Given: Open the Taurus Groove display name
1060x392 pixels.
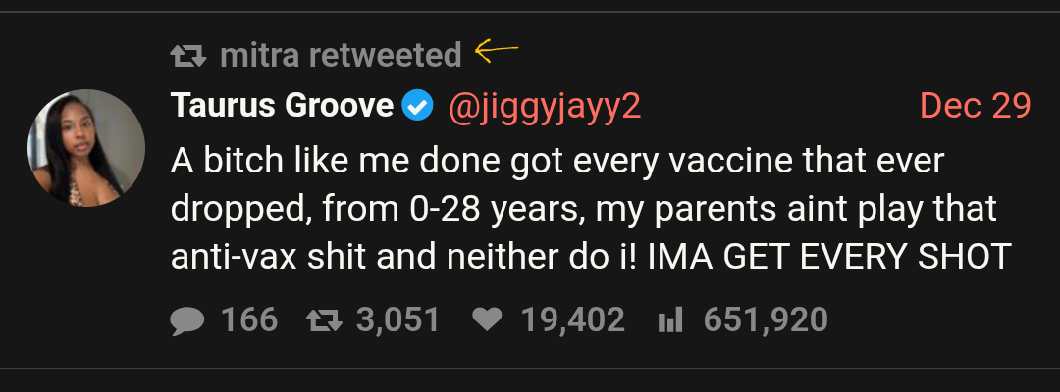Looking at the screenshot, I should (282, 106).
